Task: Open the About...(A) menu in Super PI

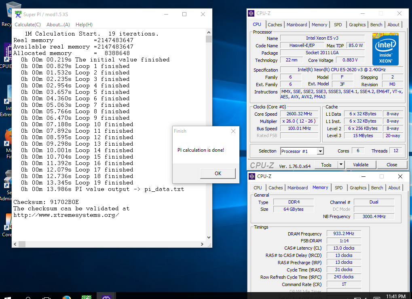Action: click(x=58, y=24)
